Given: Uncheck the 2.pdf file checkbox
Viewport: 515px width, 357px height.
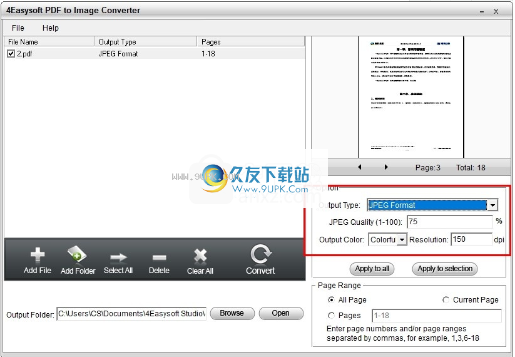Looking at the screenshot, I should (x=11, y=54).
